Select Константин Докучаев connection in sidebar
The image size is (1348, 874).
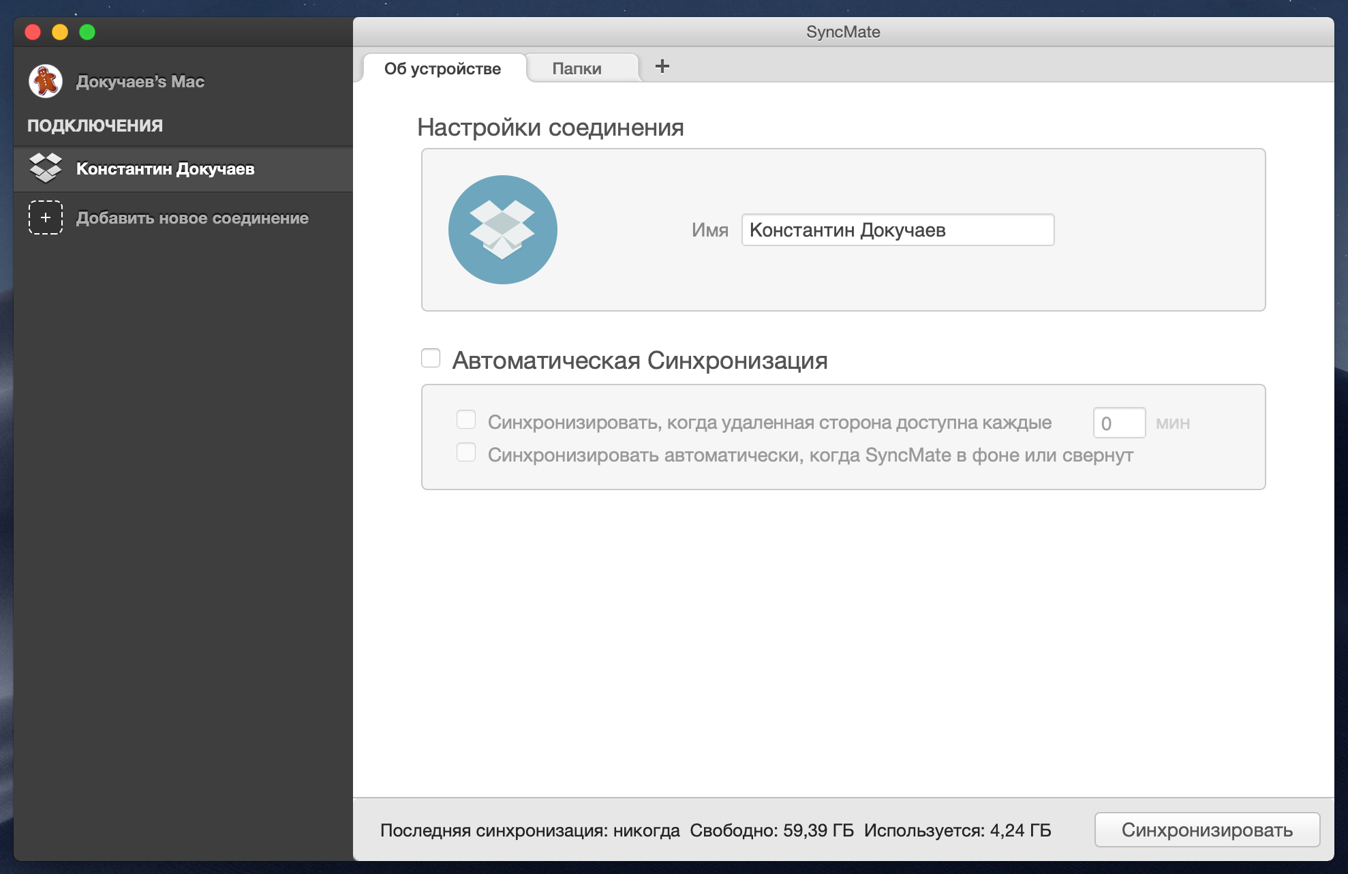click(166, 169)
